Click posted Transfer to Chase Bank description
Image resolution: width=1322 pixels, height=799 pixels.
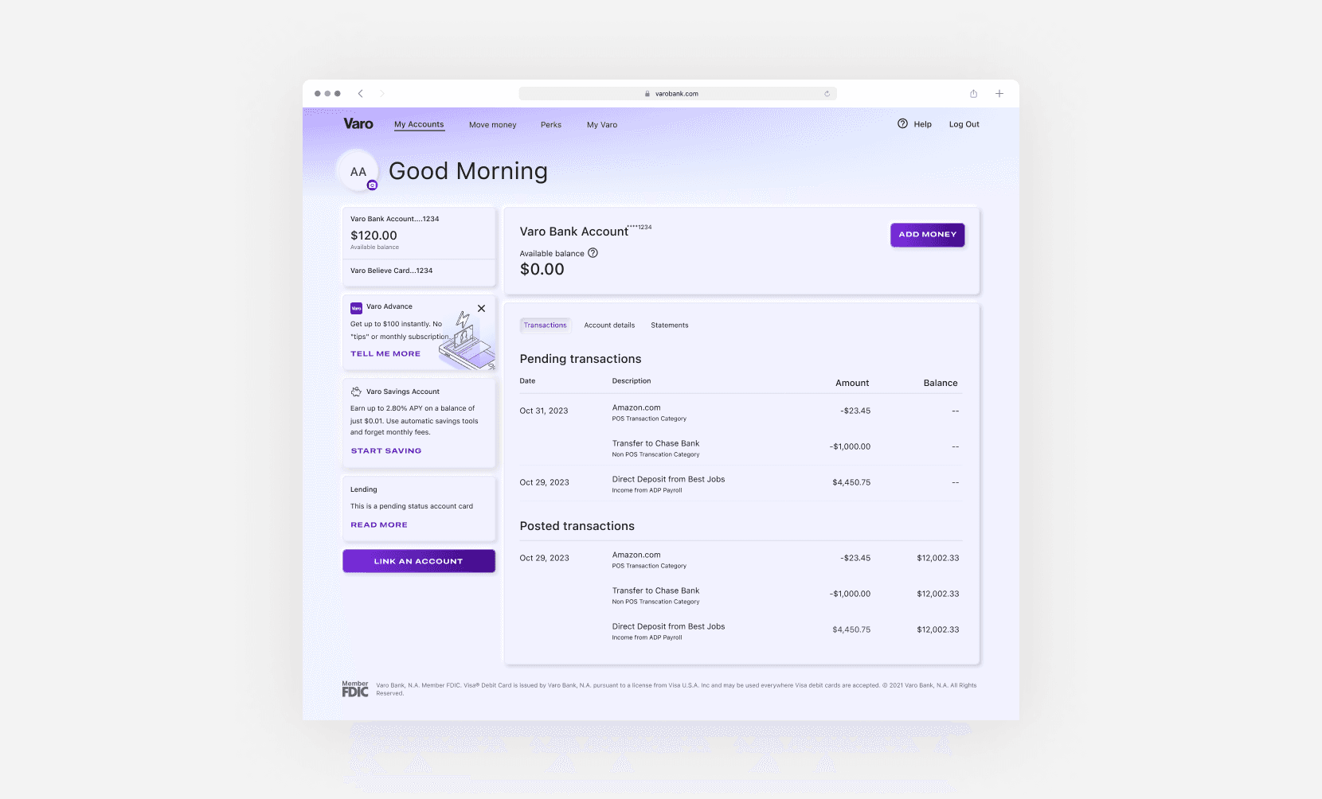coord(655,590)
